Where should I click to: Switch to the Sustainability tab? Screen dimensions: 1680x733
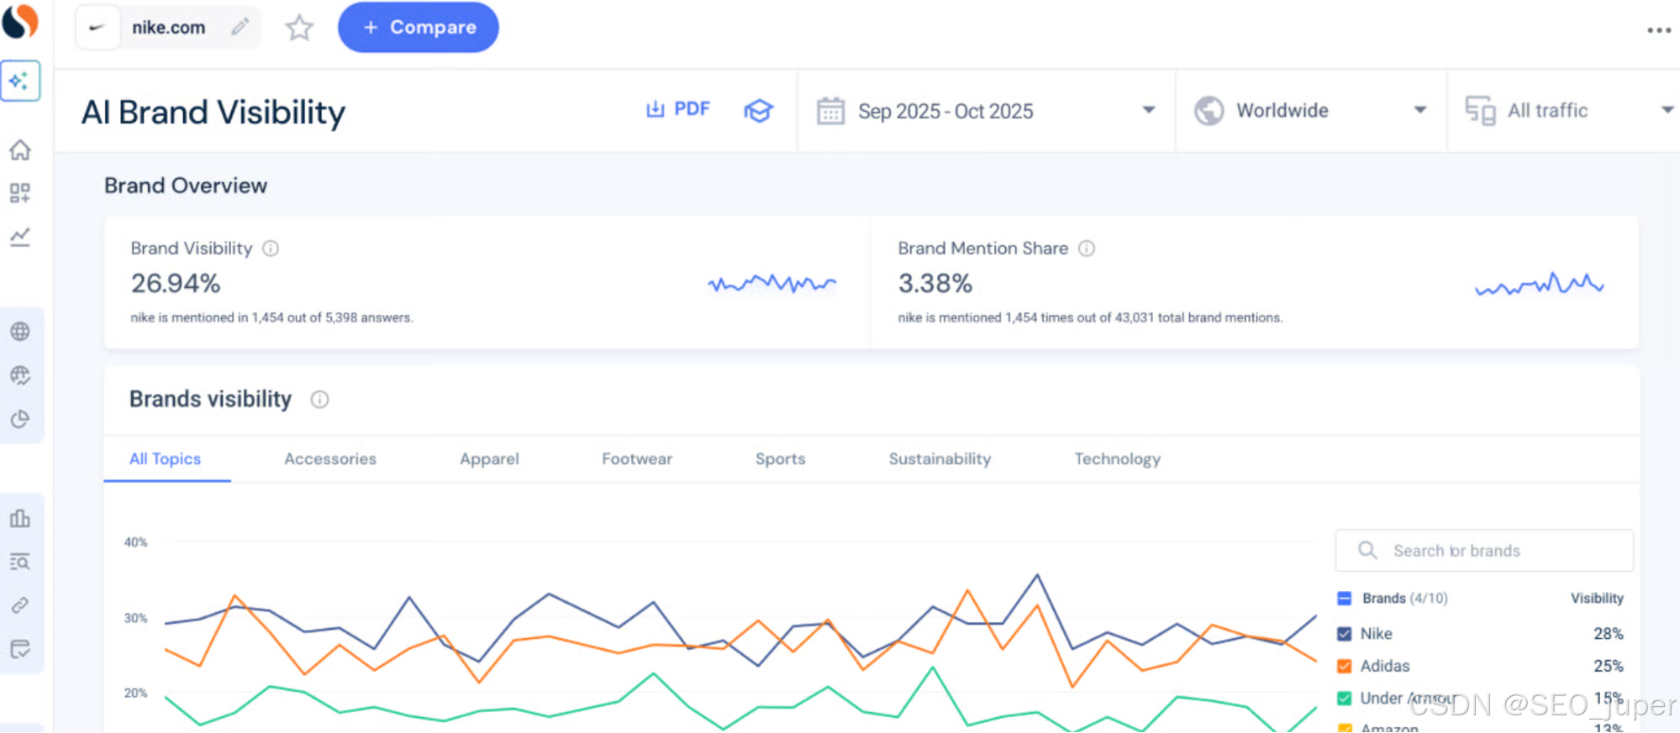[940, 459]
